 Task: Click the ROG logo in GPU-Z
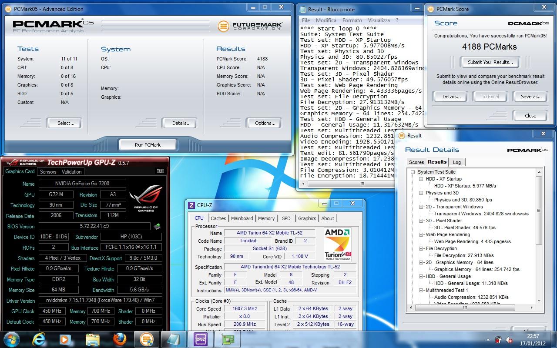(x=146, y=198)
